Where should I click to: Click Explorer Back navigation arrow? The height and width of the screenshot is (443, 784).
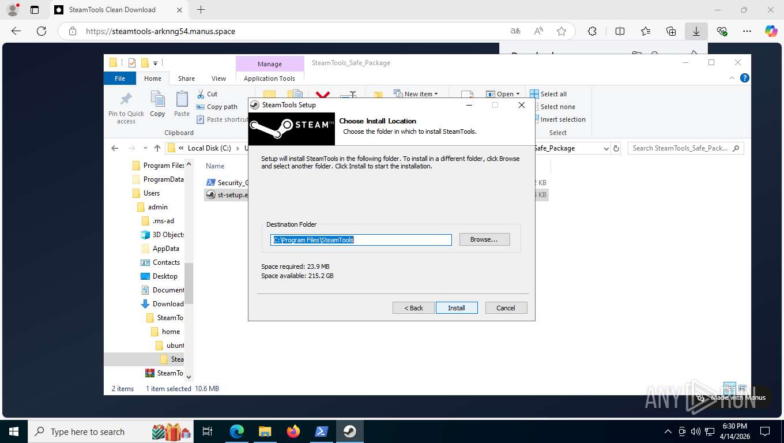tap(115, 148)
